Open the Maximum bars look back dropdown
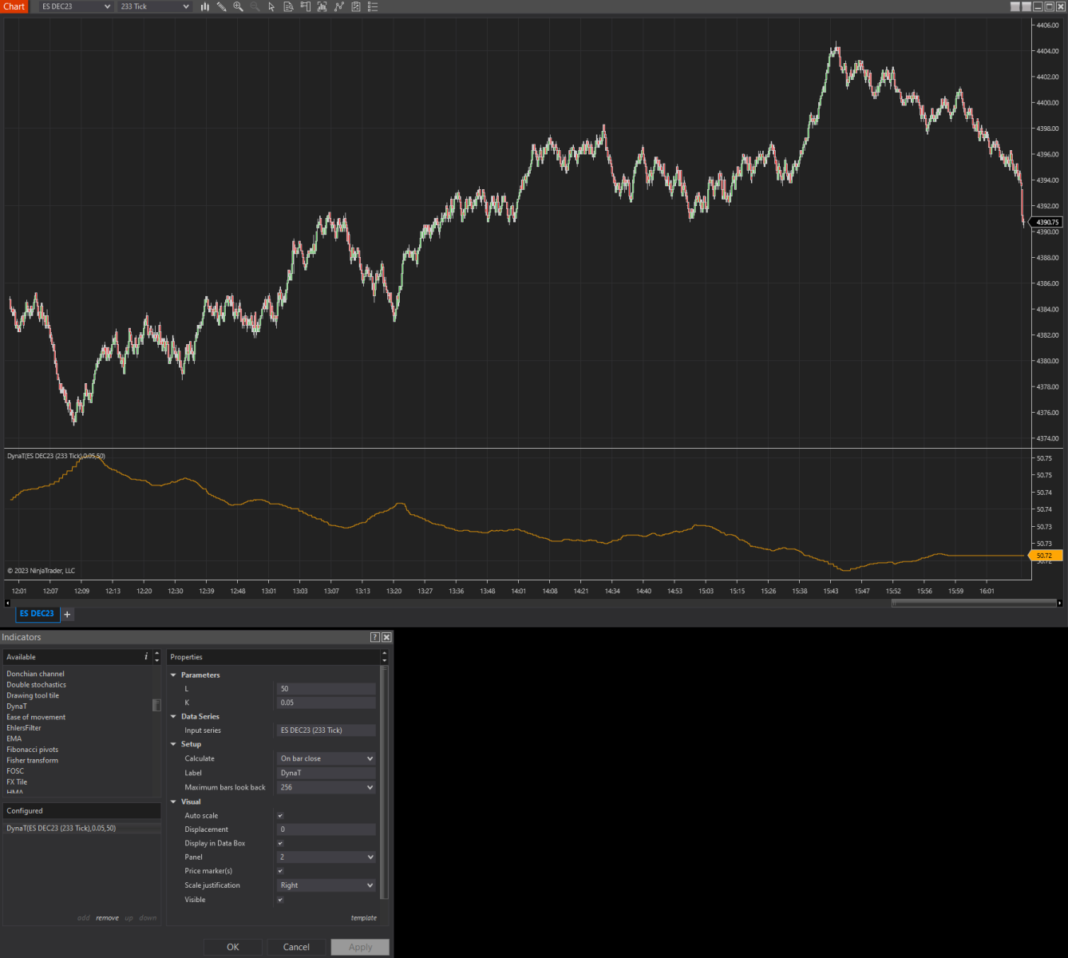 tap(326, 787)
